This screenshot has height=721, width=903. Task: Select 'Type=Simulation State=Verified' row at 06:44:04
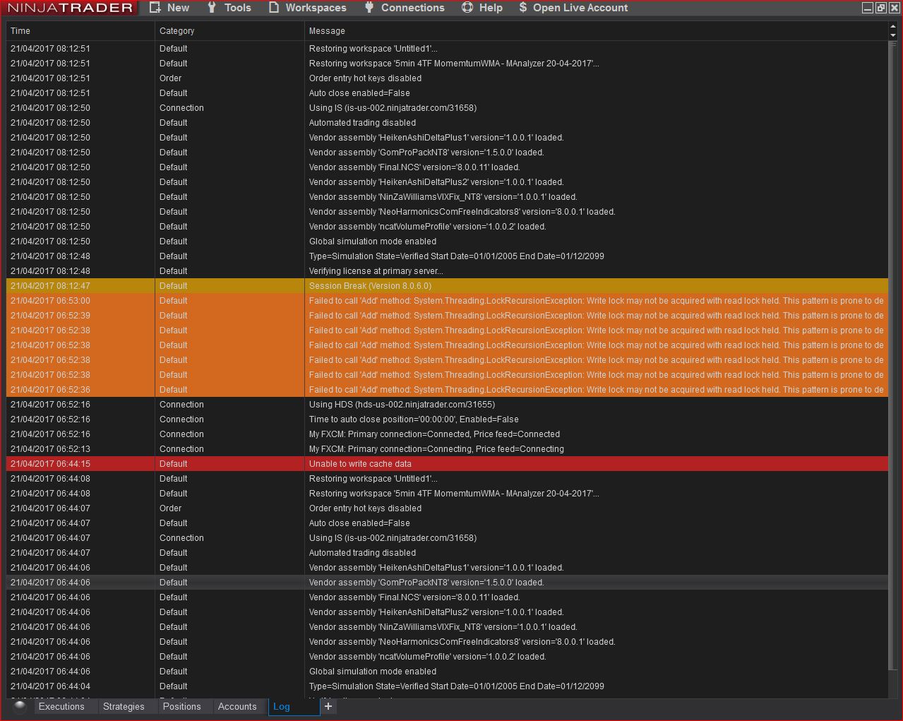pos(447,686)
